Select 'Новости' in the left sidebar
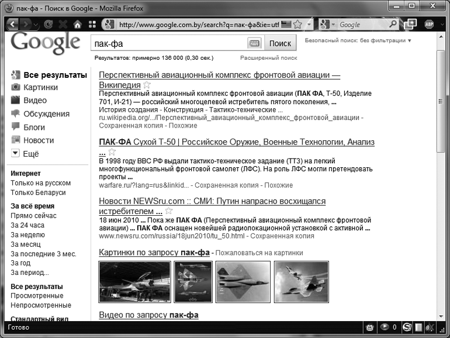 [39, 140]
